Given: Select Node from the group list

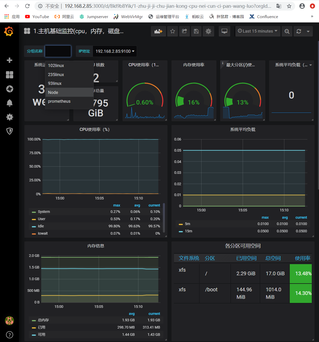Looking at the screenshot, I should pyautogui.click(x=53, y=92).
